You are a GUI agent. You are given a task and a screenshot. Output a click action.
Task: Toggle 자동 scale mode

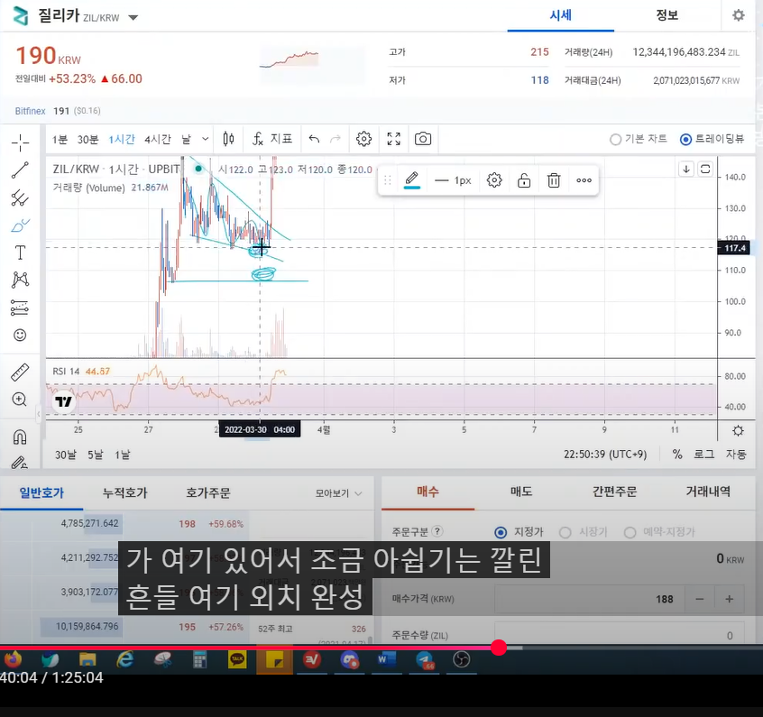tap(736, 455)
